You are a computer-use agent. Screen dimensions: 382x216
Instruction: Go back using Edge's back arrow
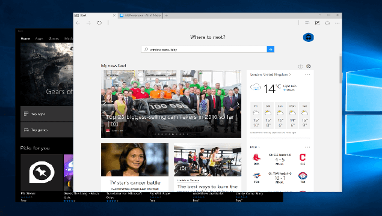pyautogui.click(x=78, y=23)
